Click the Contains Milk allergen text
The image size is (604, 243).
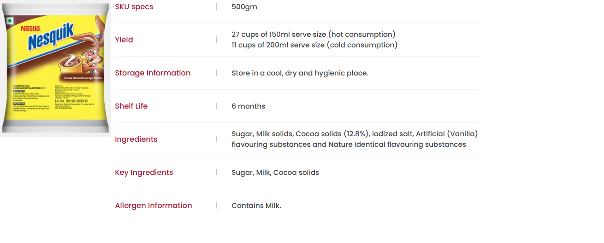[x=256, y=205]
